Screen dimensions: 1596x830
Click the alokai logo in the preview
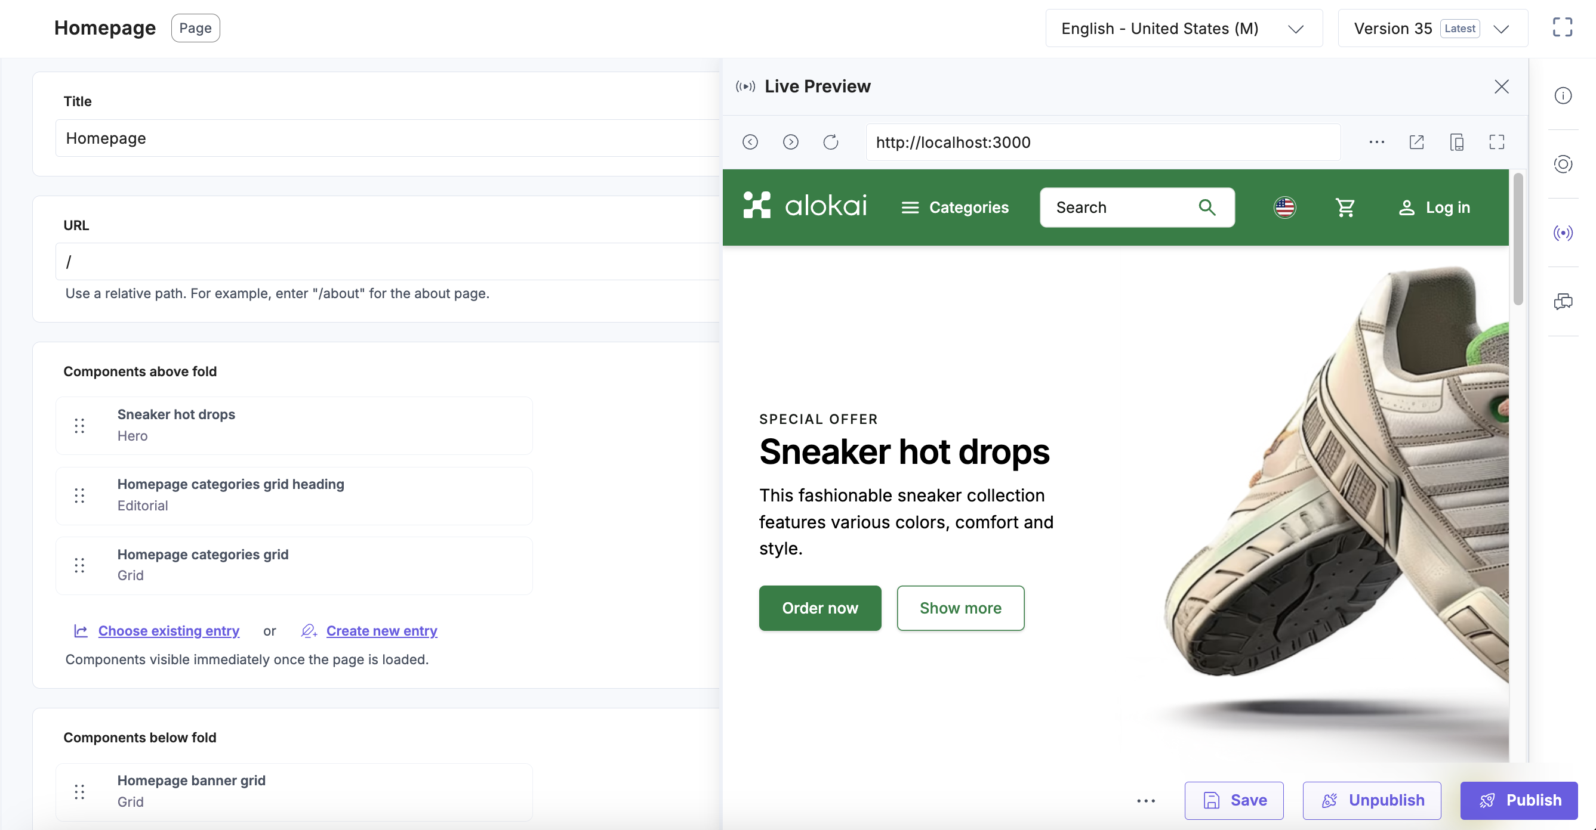805,205
